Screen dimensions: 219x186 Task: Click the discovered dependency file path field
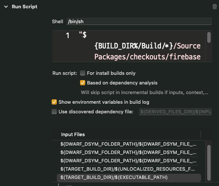(175, 112)
